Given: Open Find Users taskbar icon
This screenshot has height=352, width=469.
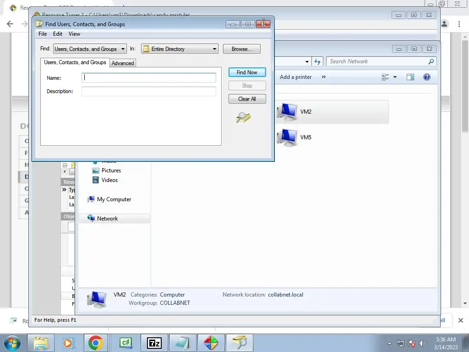Looking at the screenshot, I should [239, 343].
